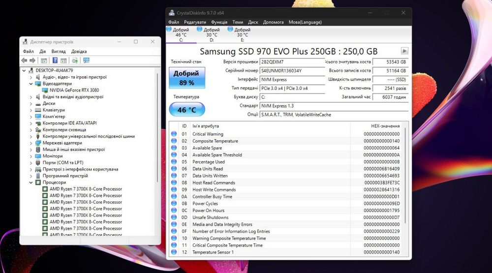This screenshot has width=492, height=273.
Task: Open Файл menu in CrystalDiskInfo
Action: tap(174, 22)
